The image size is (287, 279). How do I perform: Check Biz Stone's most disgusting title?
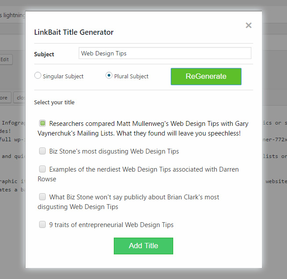pyautogui.click(x=43, y=151)
